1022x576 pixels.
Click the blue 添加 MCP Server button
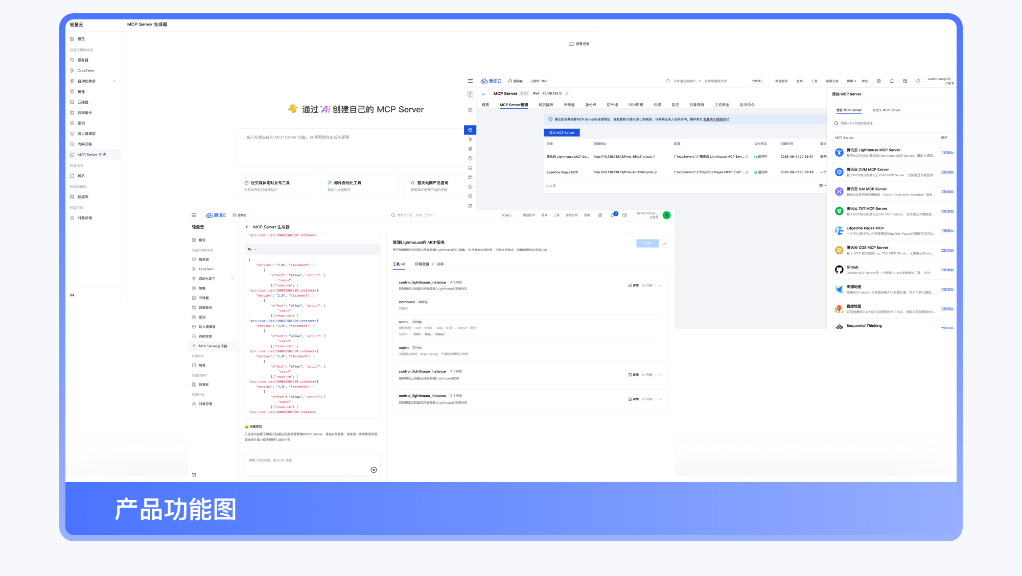point(562,133)
